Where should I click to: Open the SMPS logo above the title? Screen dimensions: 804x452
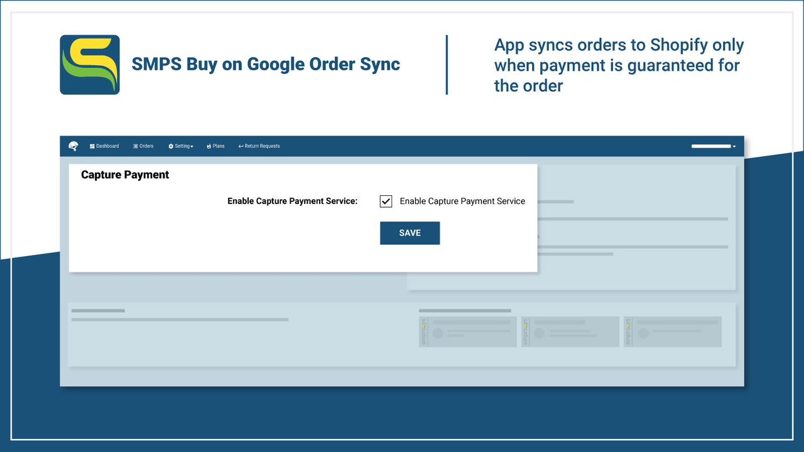click(89, 64)
